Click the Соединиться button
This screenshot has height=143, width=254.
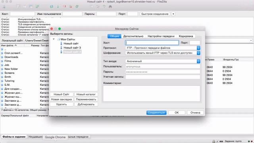(156, 112)
